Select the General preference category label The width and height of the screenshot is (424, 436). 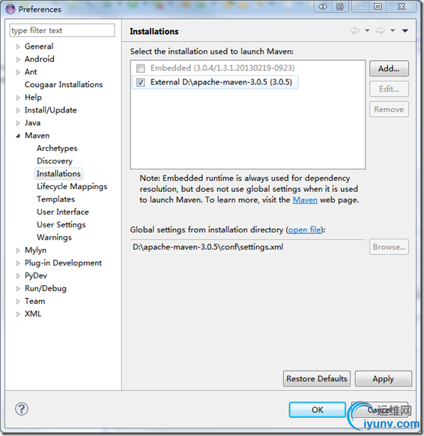[39, 47]
